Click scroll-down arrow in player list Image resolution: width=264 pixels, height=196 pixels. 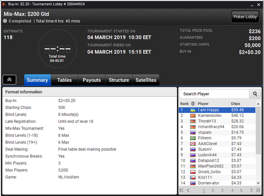[258, 183]
